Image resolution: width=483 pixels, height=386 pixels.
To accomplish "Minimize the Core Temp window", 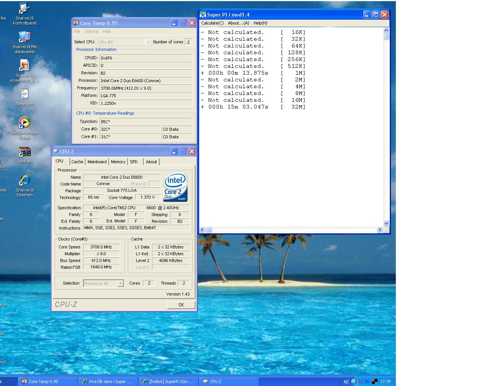I will pyautogui.click(x=174, y=23).
